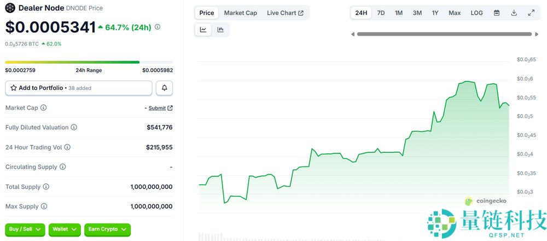Toggle LOG scale on chart
Image resolution: width=547 pixels, height=241 pixels.
476,13
